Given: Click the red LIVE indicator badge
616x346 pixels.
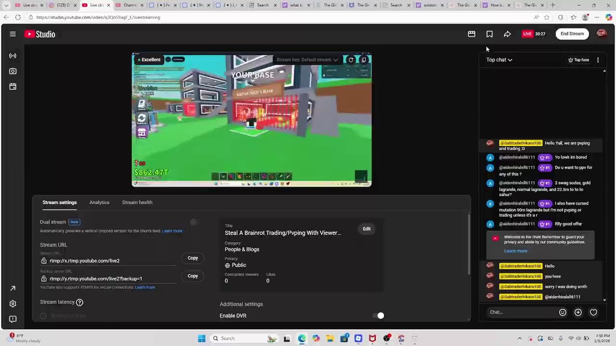Looking at the screenshot, I should (528, 34).
